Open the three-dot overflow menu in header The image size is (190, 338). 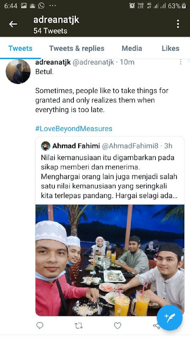pos(178,24)
